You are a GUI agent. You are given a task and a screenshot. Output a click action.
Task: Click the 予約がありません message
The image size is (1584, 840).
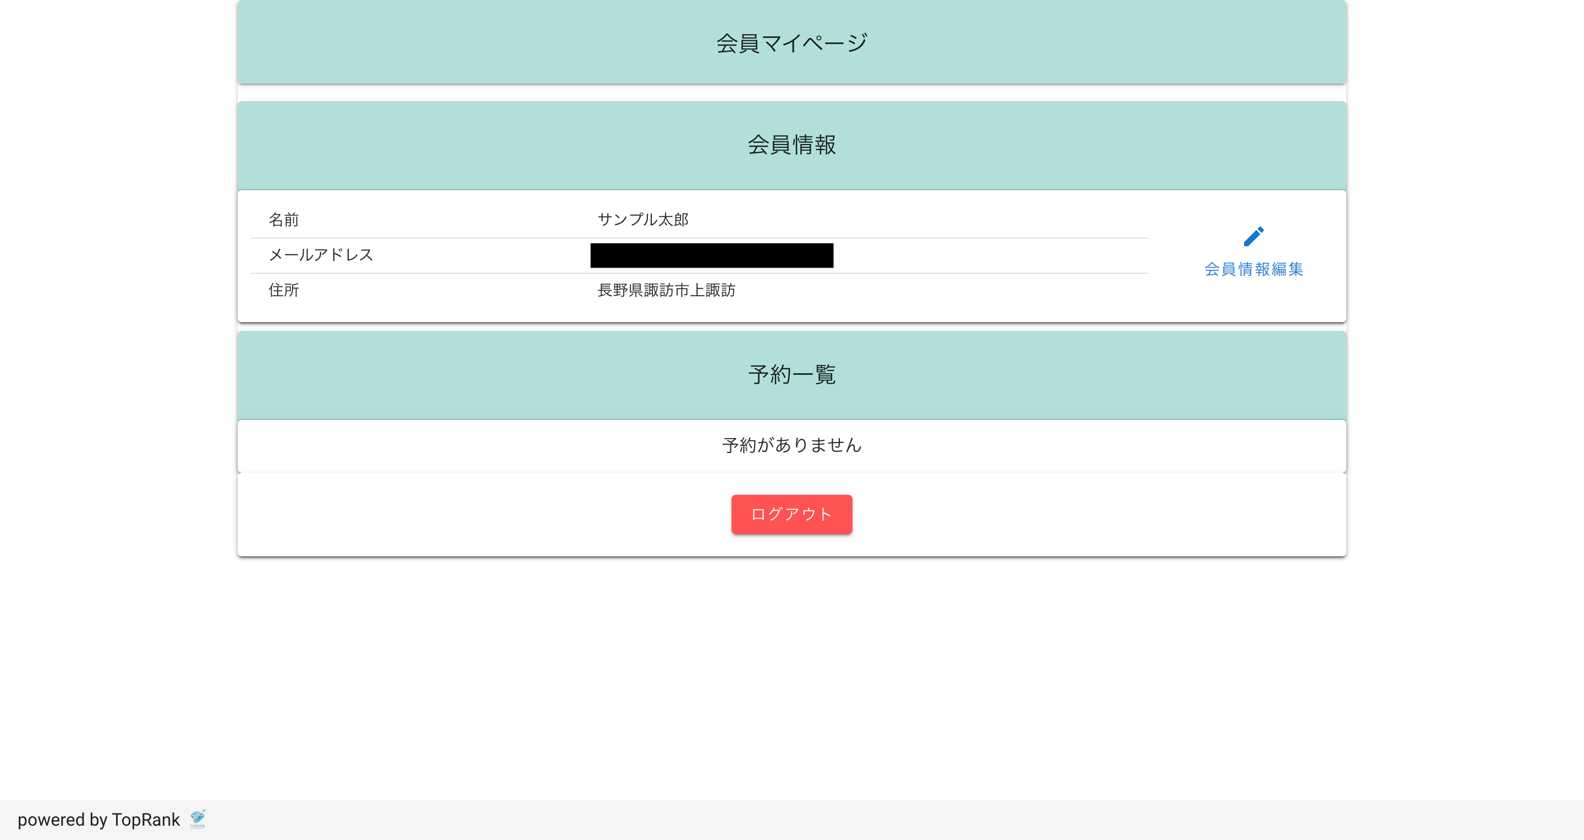pyautogui.click(x=792, y=445)
